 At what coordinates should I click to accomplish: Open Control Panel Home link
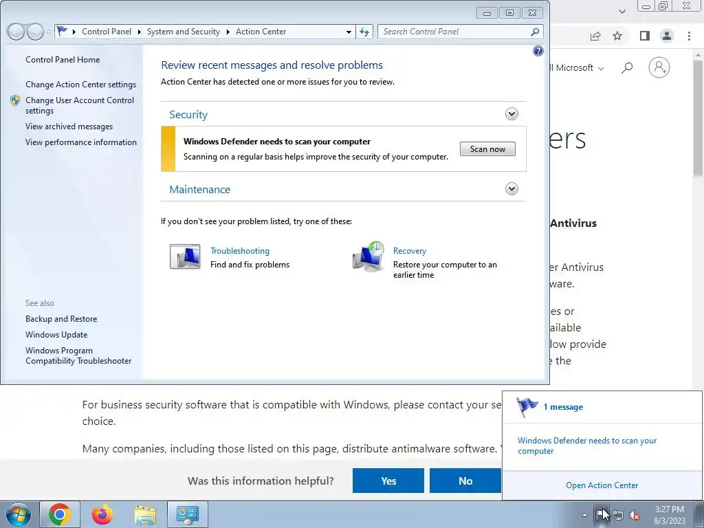point(63,60)
